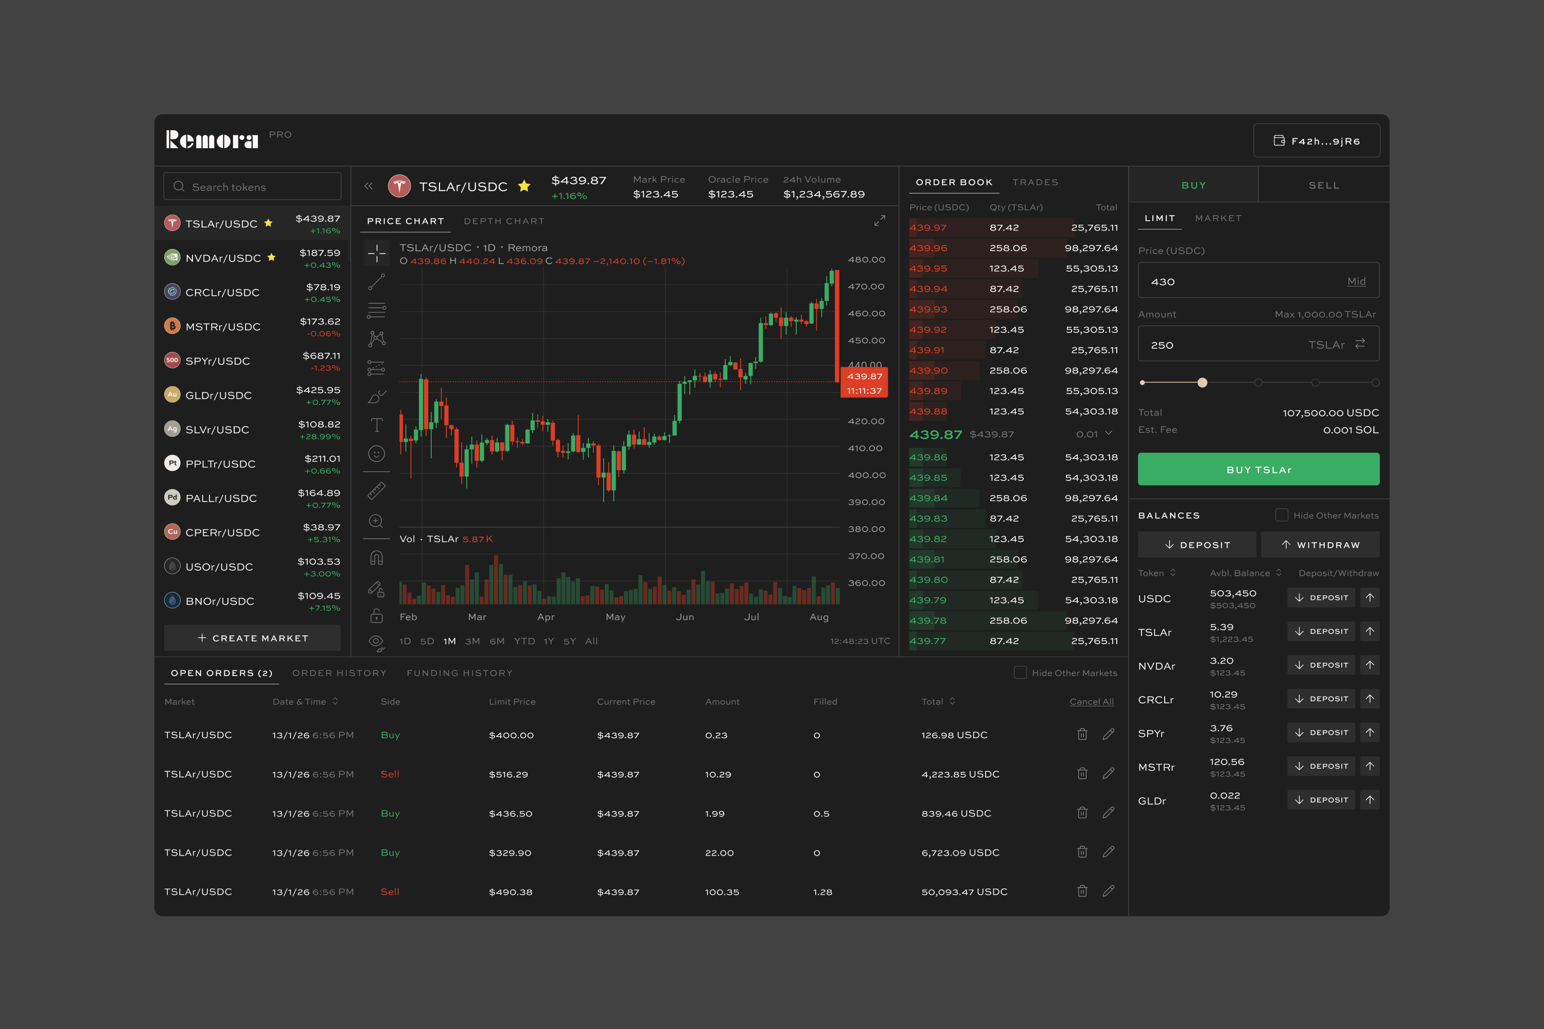The image size is (1544, 1029).
Task: Select the YTD chart timeframe
Action: click(x=524, y=641)
